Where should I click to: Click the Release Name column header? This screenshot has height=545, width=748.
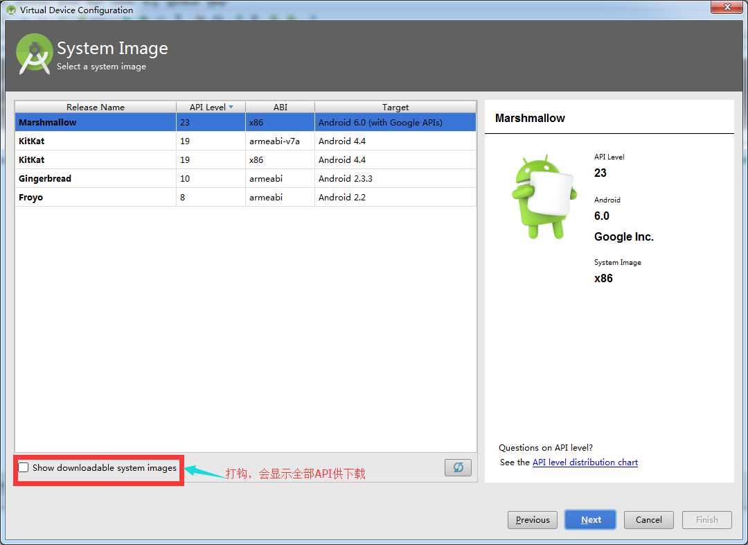[96, 107]
